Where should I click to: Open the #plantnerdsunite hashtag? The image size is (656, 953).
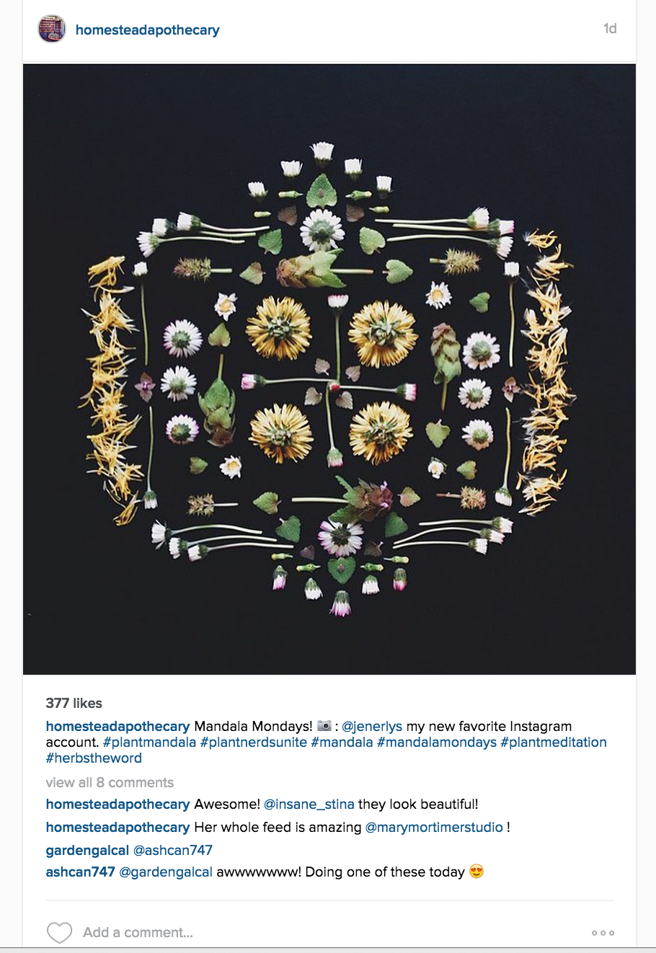click(254, 742)
